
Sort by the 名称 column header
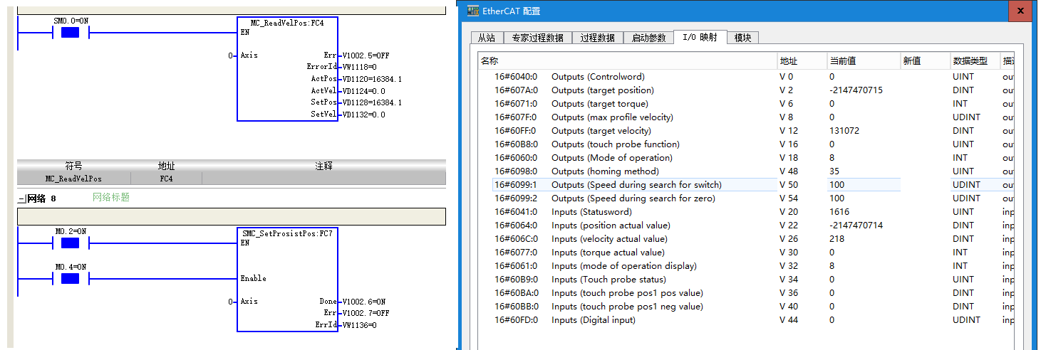pyautogui.click(x=627, y=61)
